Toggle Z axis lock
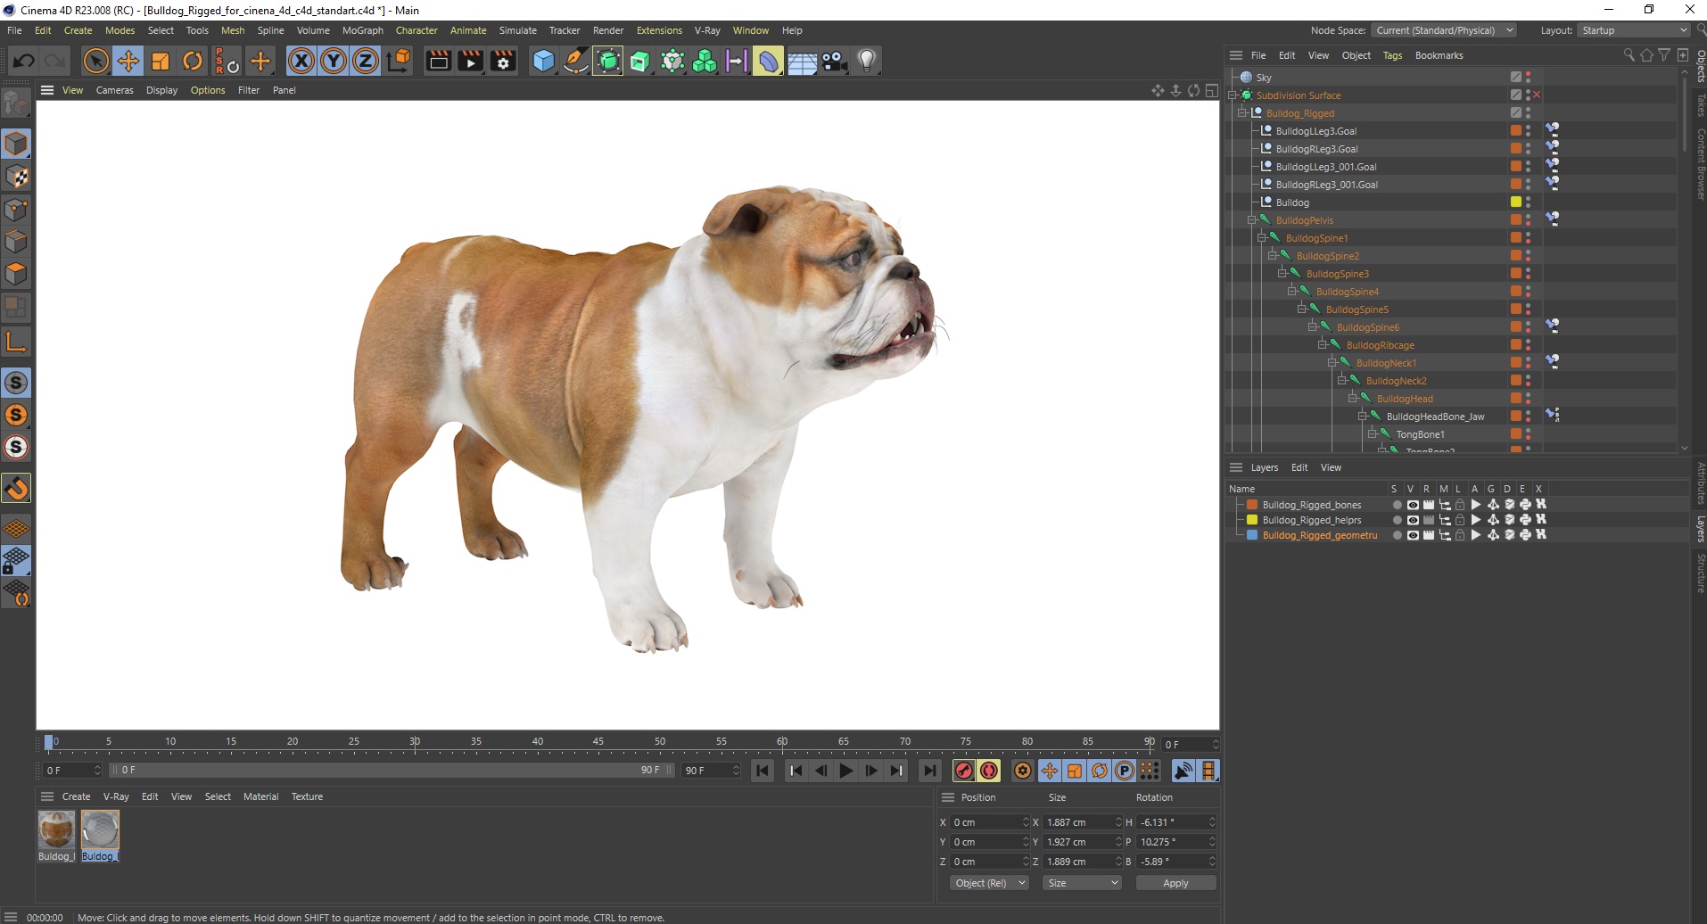 click(366, 61)
